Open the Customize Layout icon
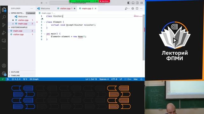 tap(142, 3)
